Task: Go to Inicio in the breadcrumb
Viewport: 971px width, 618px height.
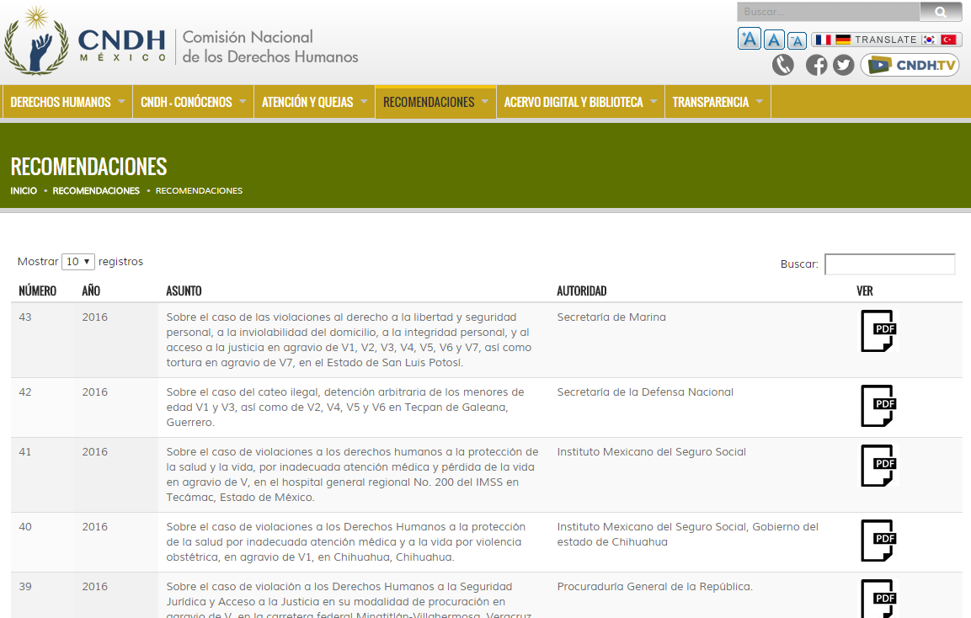Action: point(24,191)
